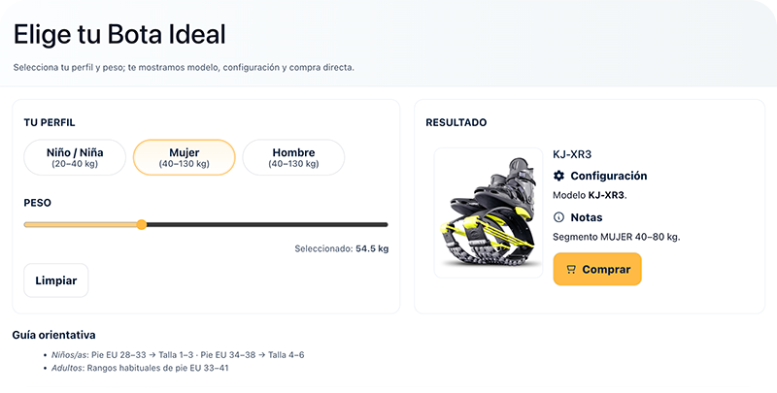The height and width of the screenshot is (393, 777).
Task: Select the Niño / Niña profile option
Action: (75, 157)
